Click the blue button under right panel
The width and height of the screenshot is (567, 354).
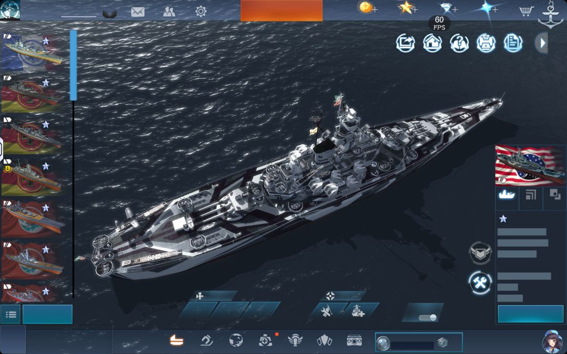point(530,314)
